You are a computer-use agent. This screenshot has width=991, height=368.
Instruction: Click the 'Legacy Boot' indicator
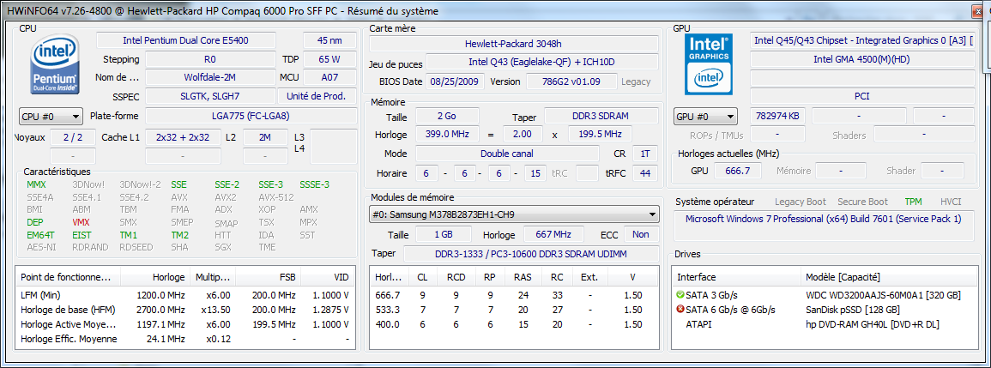point(801,202)
